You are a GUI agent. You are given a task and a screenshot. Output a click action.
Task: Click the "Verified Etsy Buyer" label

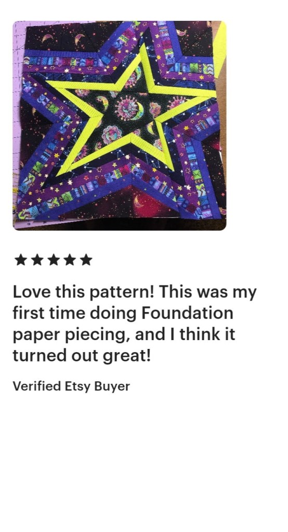pyautogui.click(x=71, y=386)
